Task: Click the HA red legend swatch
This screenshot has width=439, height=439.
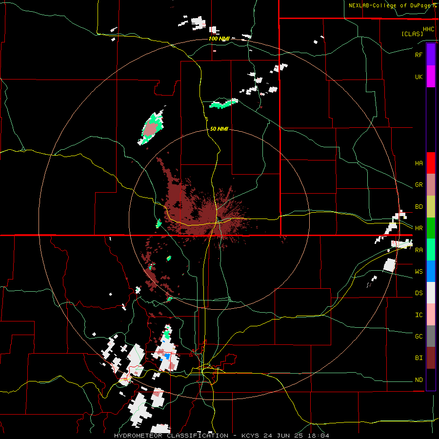Action: 431,163
